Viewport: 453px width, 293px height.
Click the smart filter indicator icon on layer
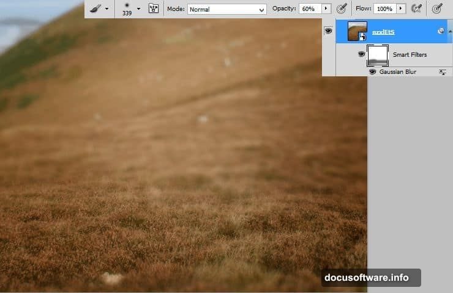click(441, 31)
